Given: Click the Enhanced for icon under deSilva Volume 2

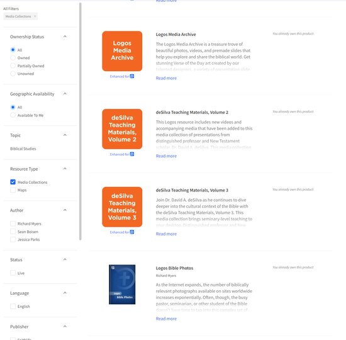Looking at the screenshot, I should [x=132, y=154].
